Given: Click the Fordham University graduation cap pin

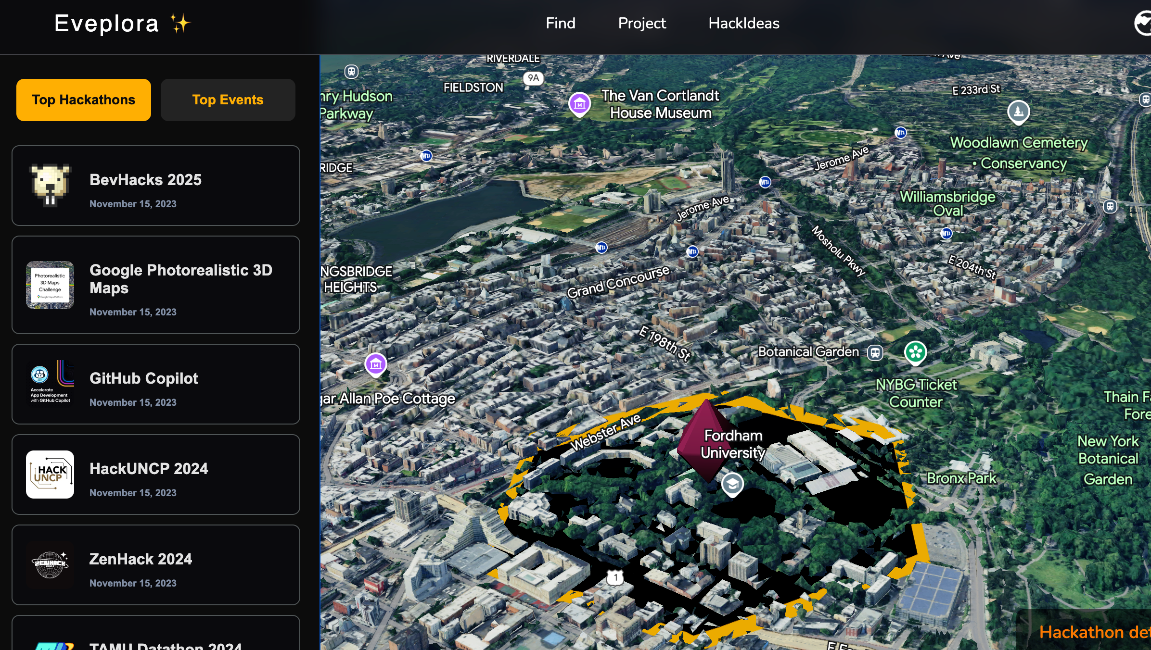Looking at the screenshot, I should coord(732,484).
